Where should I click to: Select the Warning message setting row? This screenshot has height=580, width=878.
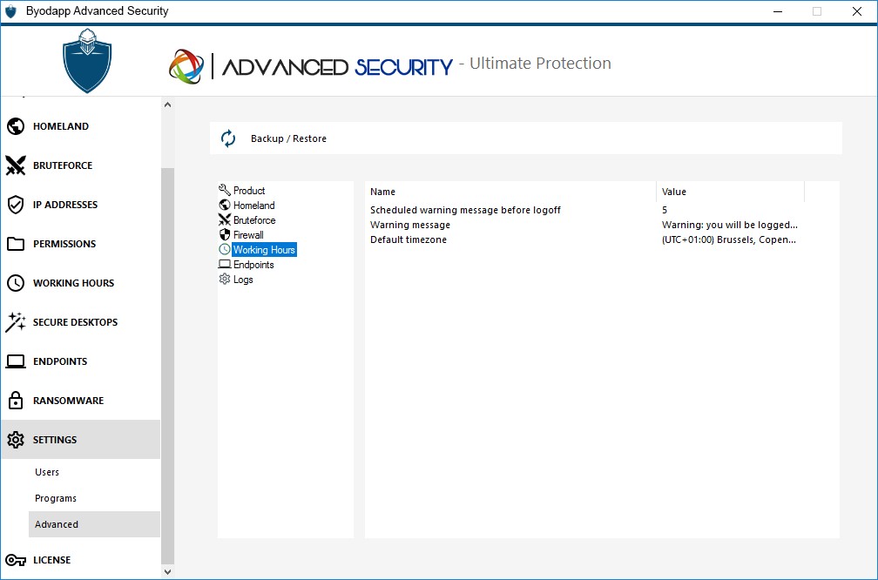coord(410,225)
